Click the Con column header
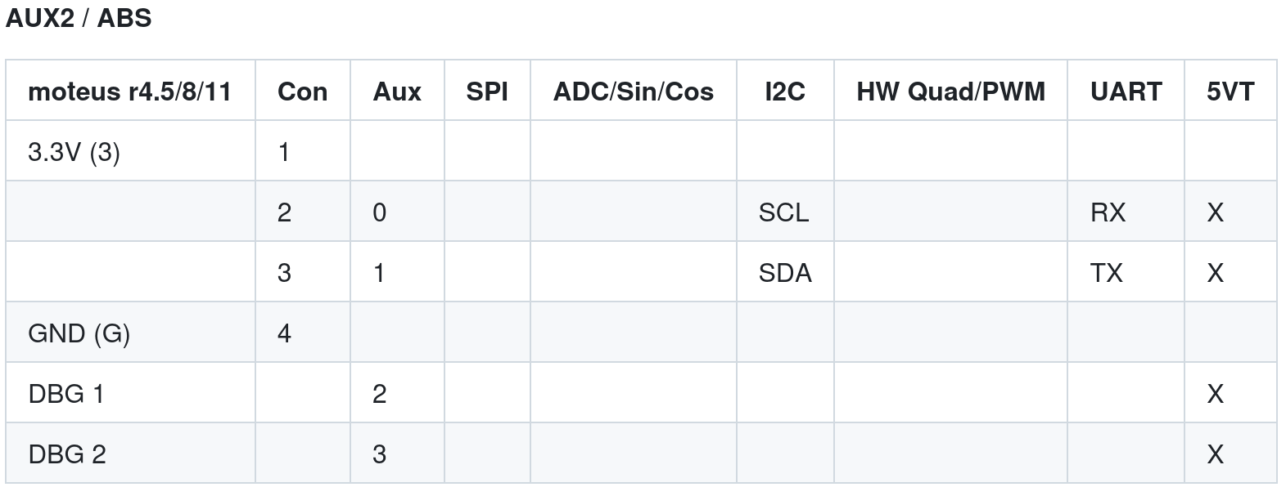Image resolution: width=1286 pixels, height=496 pixels. 303,91
